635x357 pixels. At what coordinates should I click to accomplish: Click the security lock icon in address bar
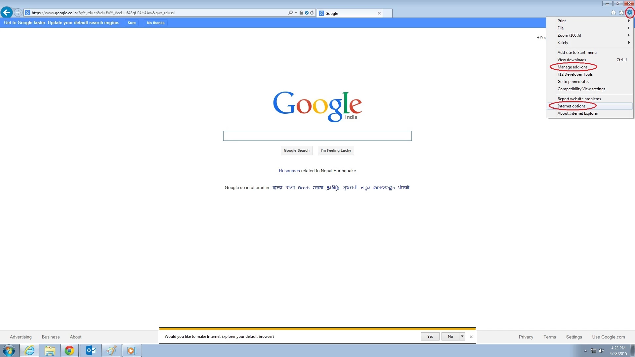pyautogui.click(x=301, y=13)
